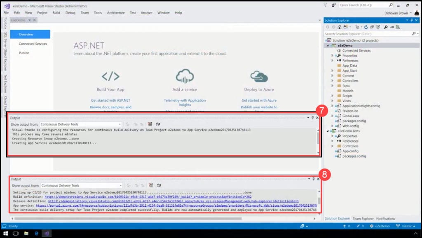Click the Solution Explorer search magnifier icon

point(414,34)
